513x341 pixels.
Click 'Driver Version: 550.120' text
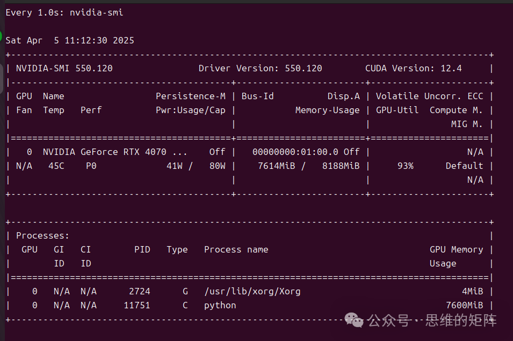pos(260,68)
